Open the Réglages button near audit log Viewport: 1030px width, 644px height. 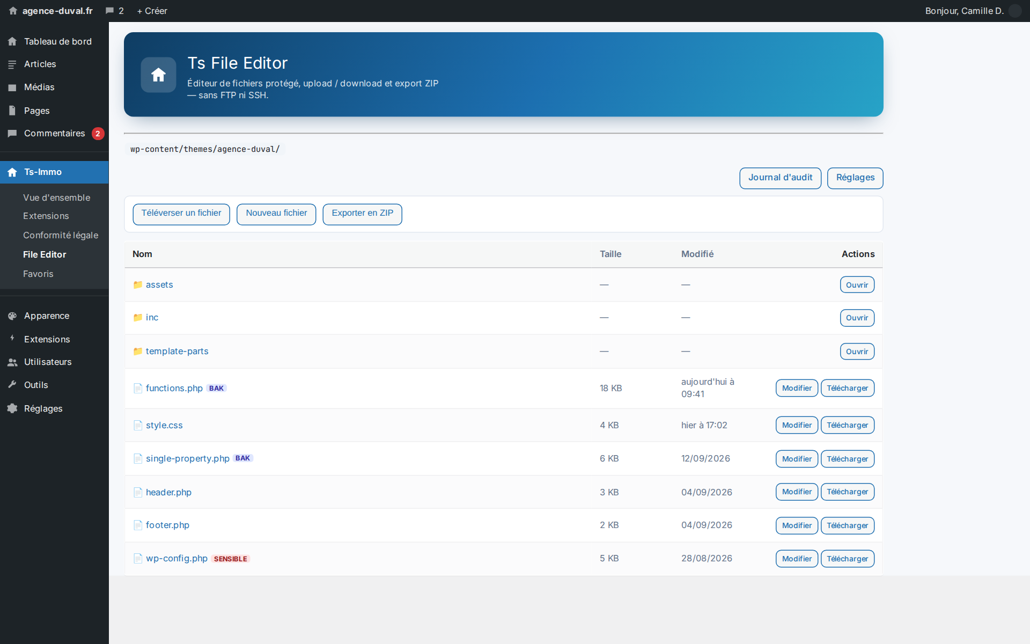(855, 178)
